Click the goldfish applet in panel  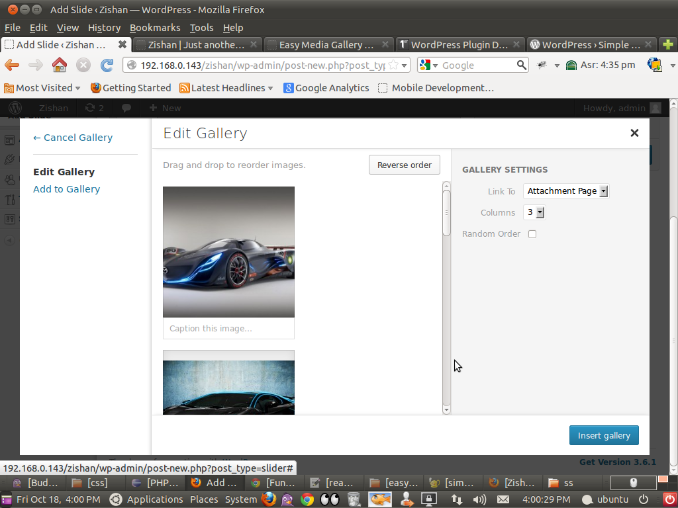pyautogui.click(x=380, y=499)
